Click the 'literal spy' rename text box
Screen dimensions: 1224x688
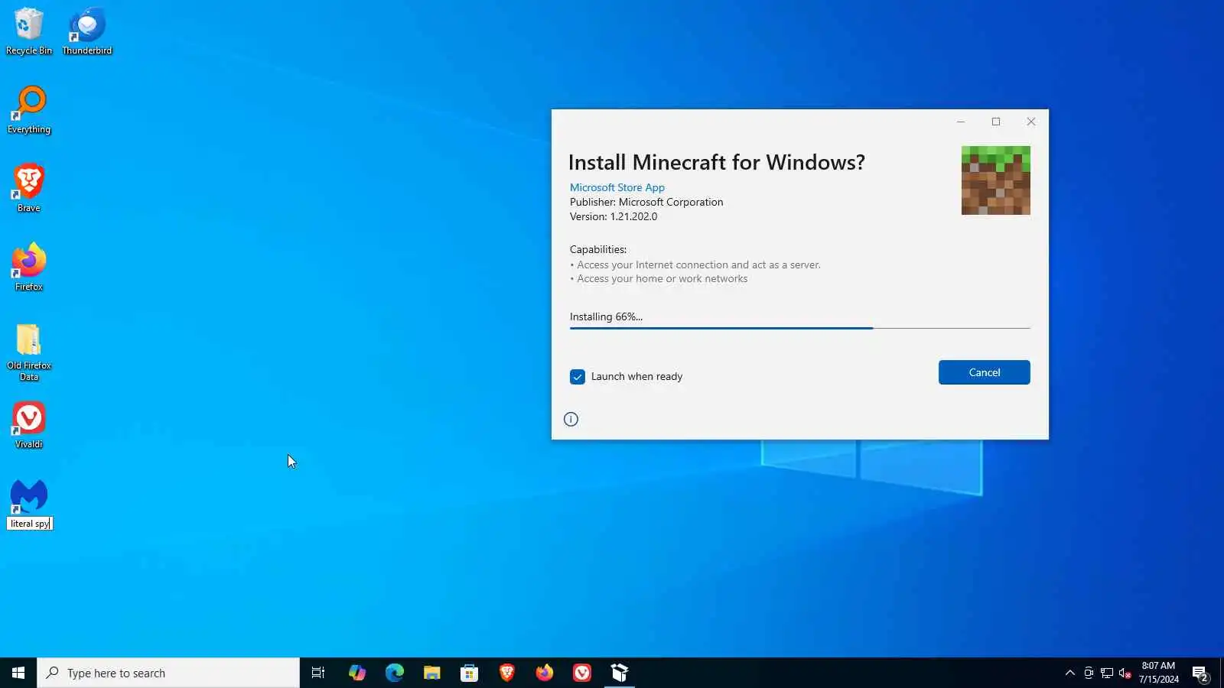(30, 524)
